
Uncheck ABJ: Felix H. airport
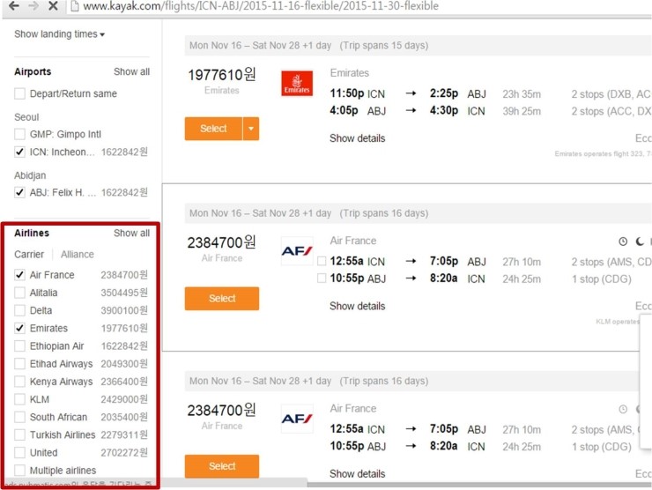click(x=19, y=192)
